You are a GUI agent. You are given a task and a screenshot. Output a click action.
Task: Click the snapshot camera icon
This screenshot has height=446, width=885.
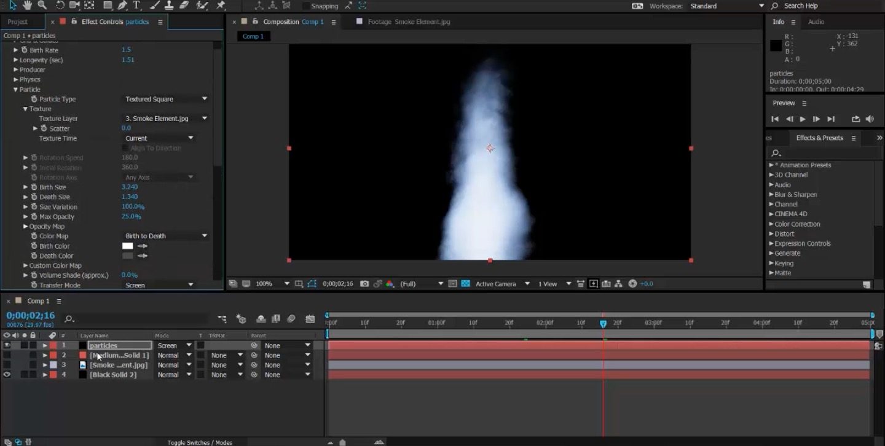coord(364,284)
